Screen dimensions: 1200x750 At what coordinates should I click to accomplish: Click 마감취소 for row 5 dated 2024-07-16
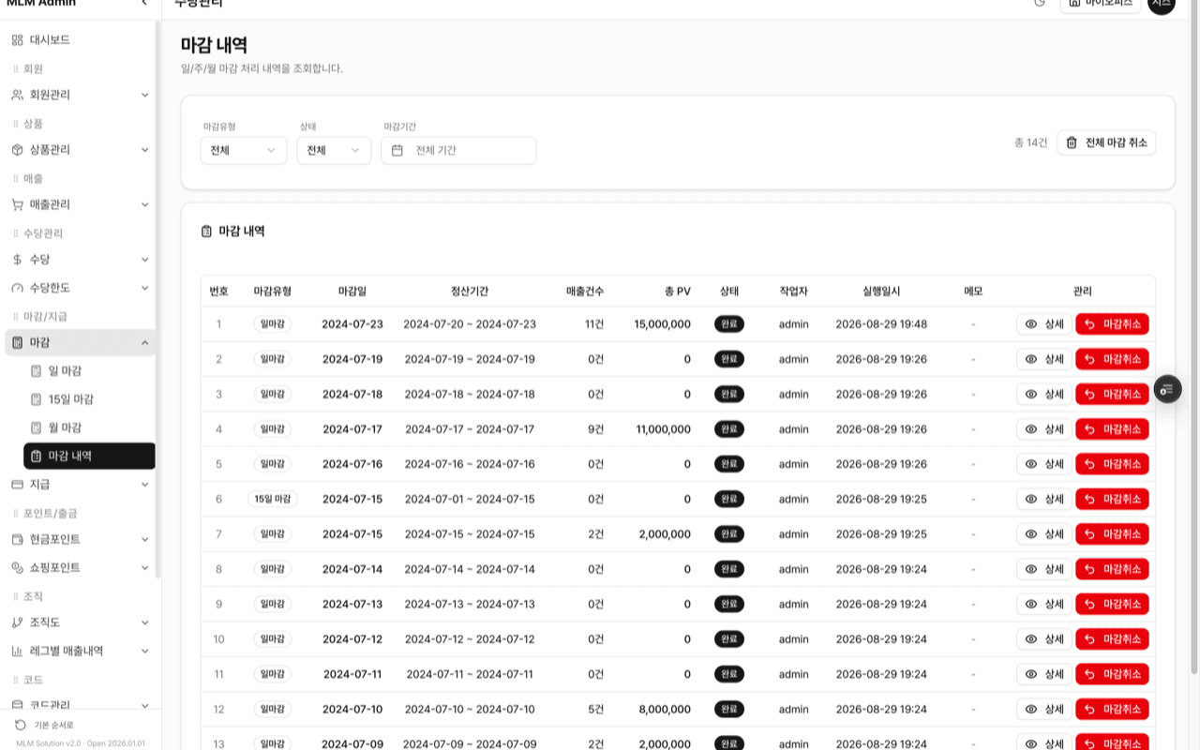click(1112, 464)
